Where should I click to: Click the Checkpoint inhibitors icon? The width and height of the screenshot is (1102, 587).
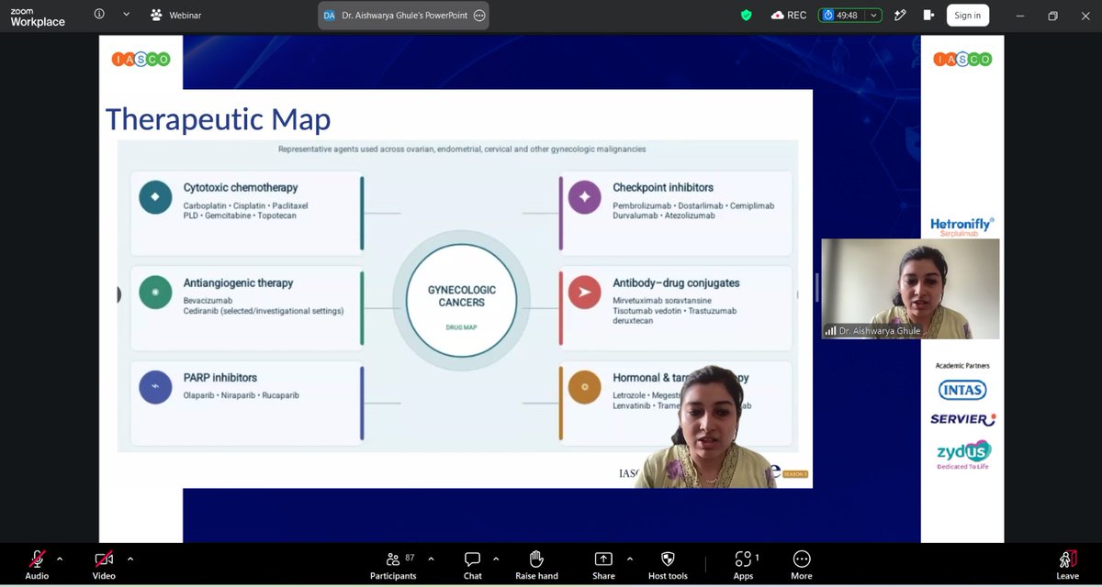pos(584,197)
